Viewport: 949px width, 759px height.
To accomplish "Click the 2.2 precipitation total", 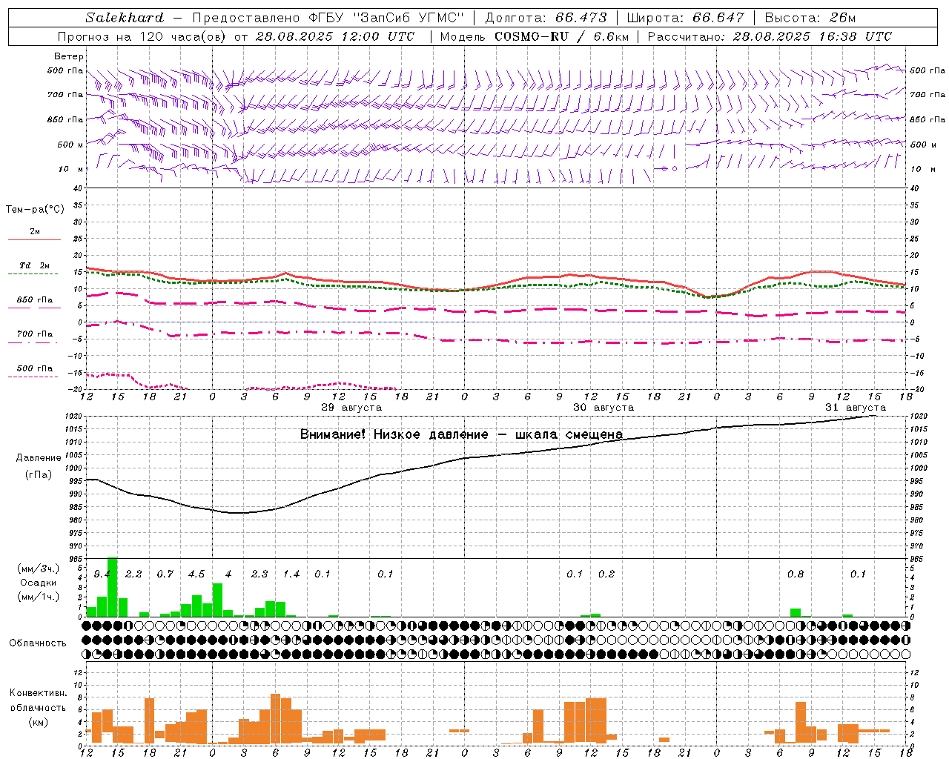I will pyautogui.click(x=133, y=574).
